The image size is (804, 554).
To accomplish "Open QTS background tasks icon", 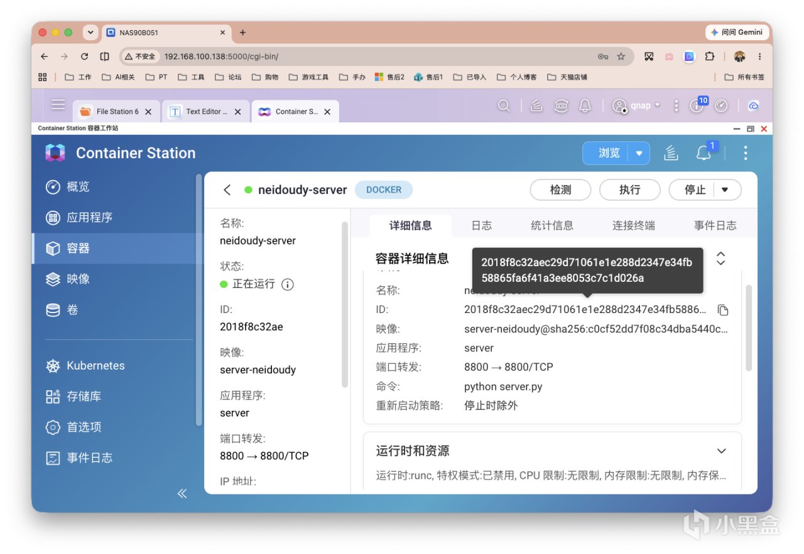I will point(536,106).
